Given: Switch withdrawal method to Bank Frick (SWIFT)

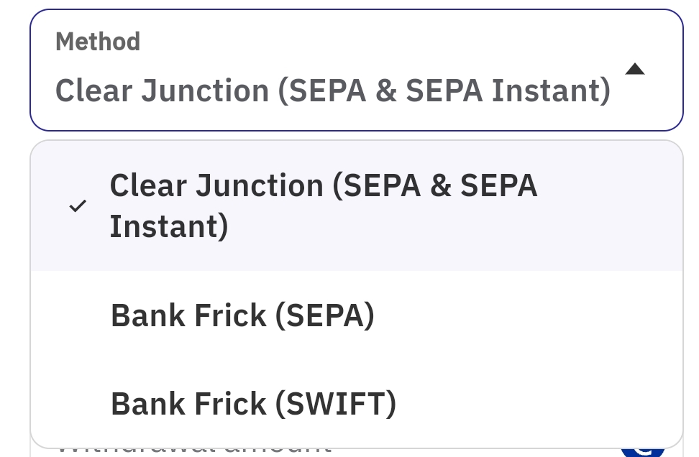Looking at the screenshot, I should (x=357, y=404).
